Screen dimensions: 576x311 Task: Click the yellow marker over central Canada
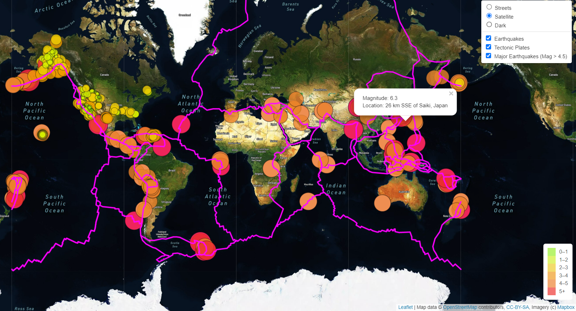point(147,90)
